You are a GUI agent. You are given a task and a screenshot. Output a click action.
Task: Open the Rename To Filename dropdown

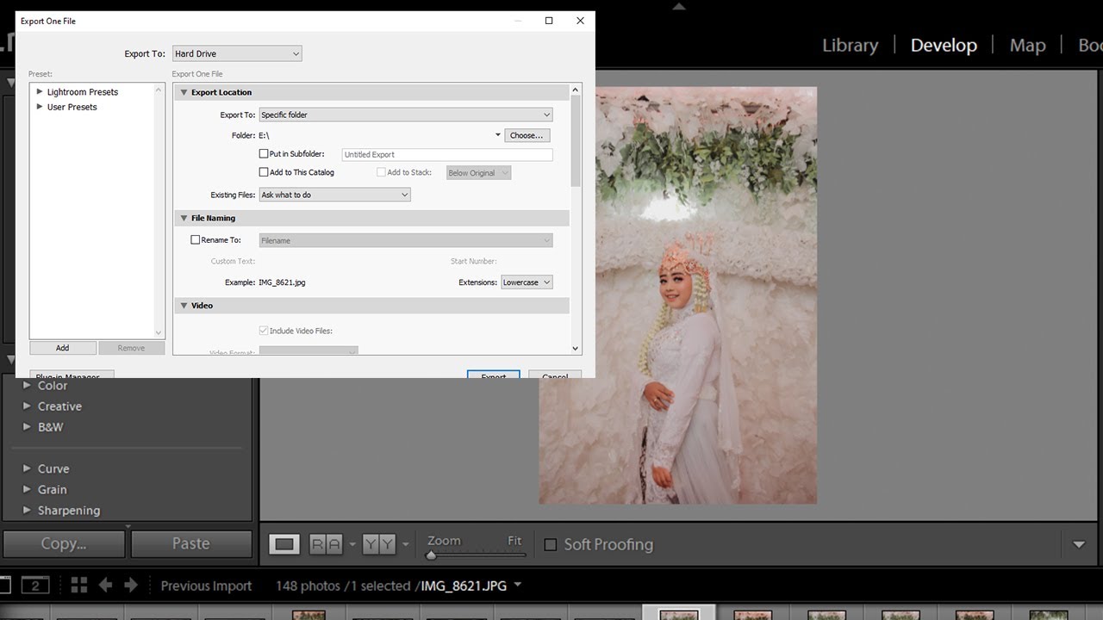point(406,240)
